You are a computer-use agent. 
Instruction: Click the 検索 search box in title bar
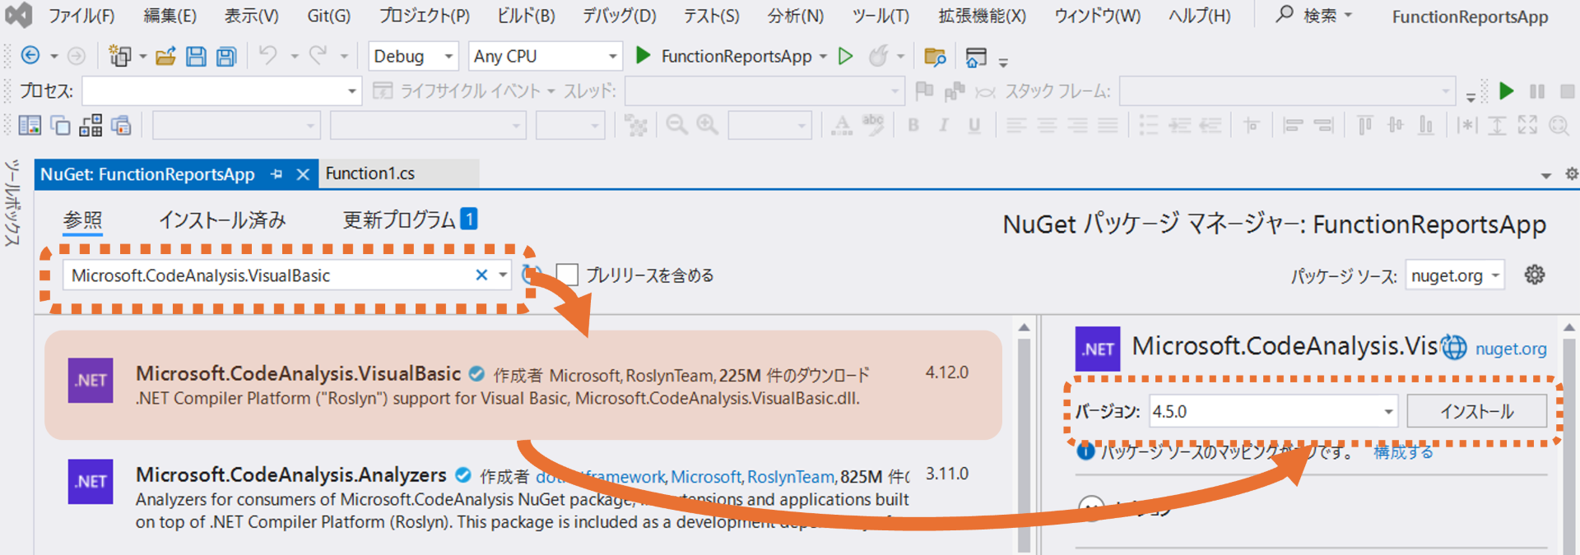pos(1313,16)
